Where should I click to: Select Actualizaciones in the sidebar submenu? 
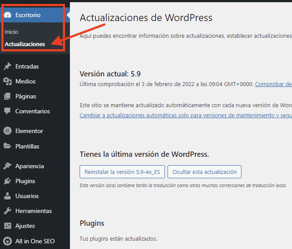(x=25, y=44)
